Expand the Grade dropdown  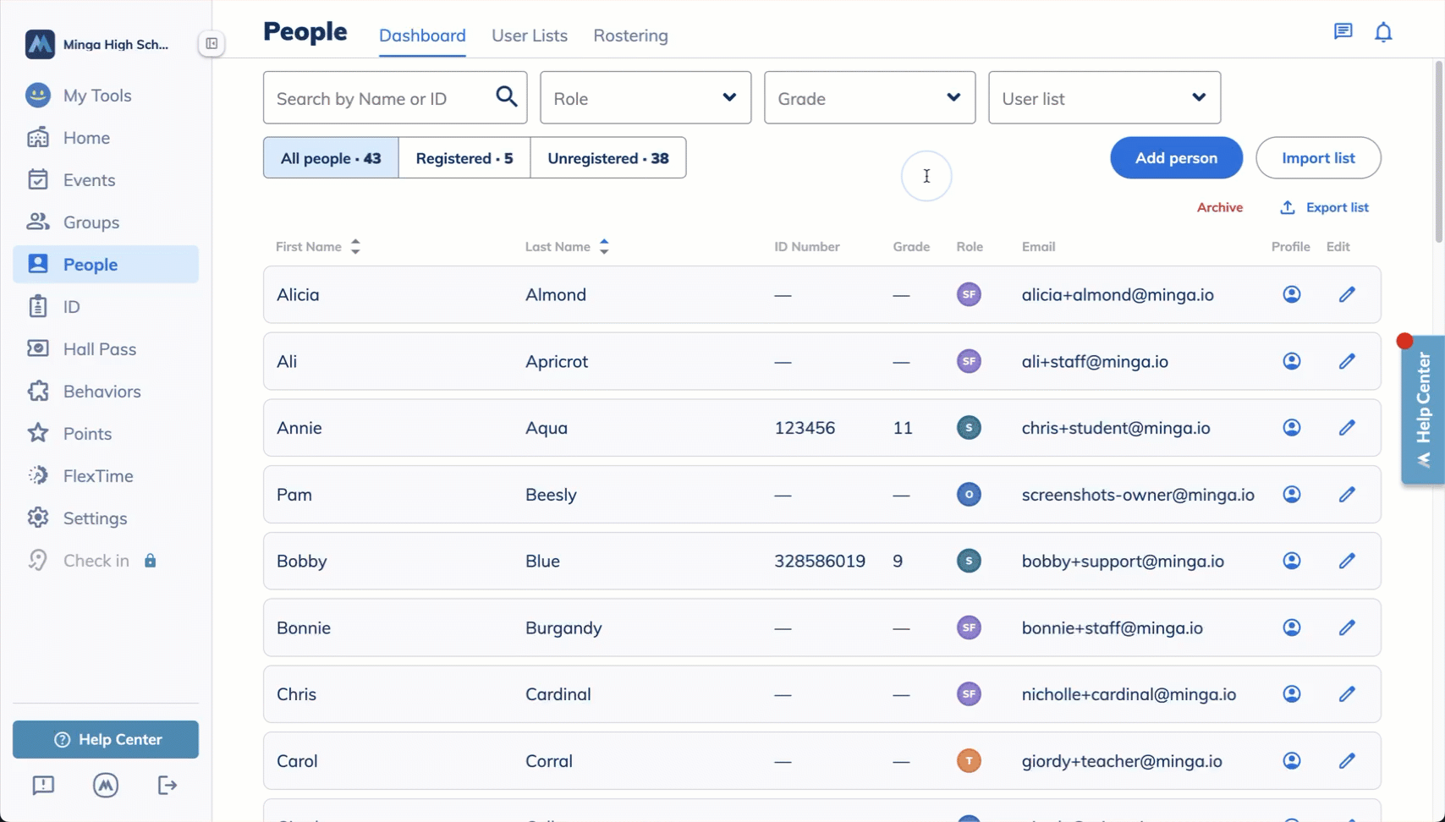pos(869,98)
